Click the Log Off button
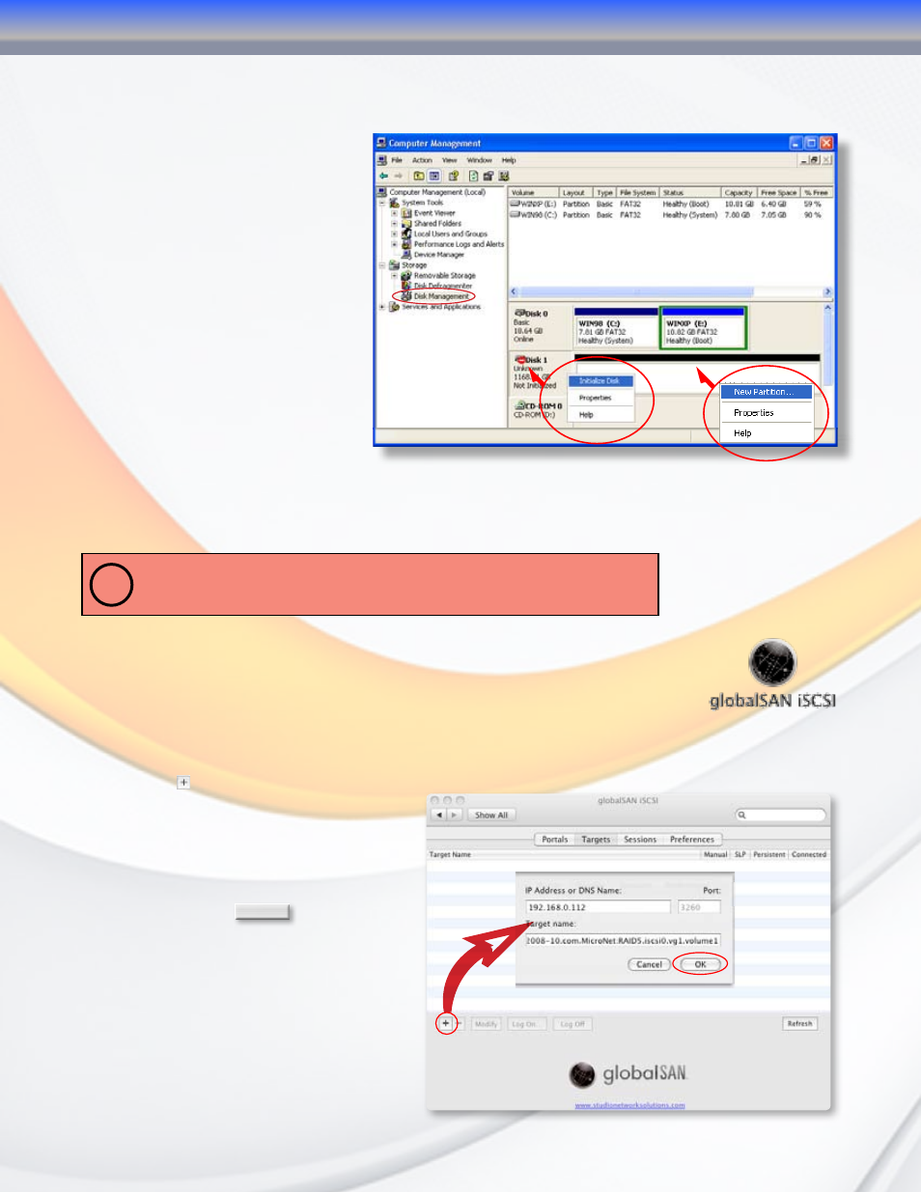921x1192 pixels. pyautogui.click(x=572, y=1024)
